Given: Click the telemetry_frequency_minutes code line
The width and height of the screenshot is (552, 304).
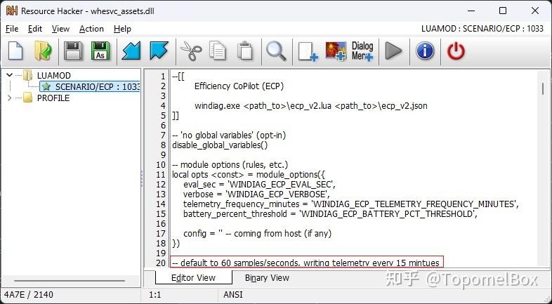Looking at the screenshot, I should tap(350, 204).
